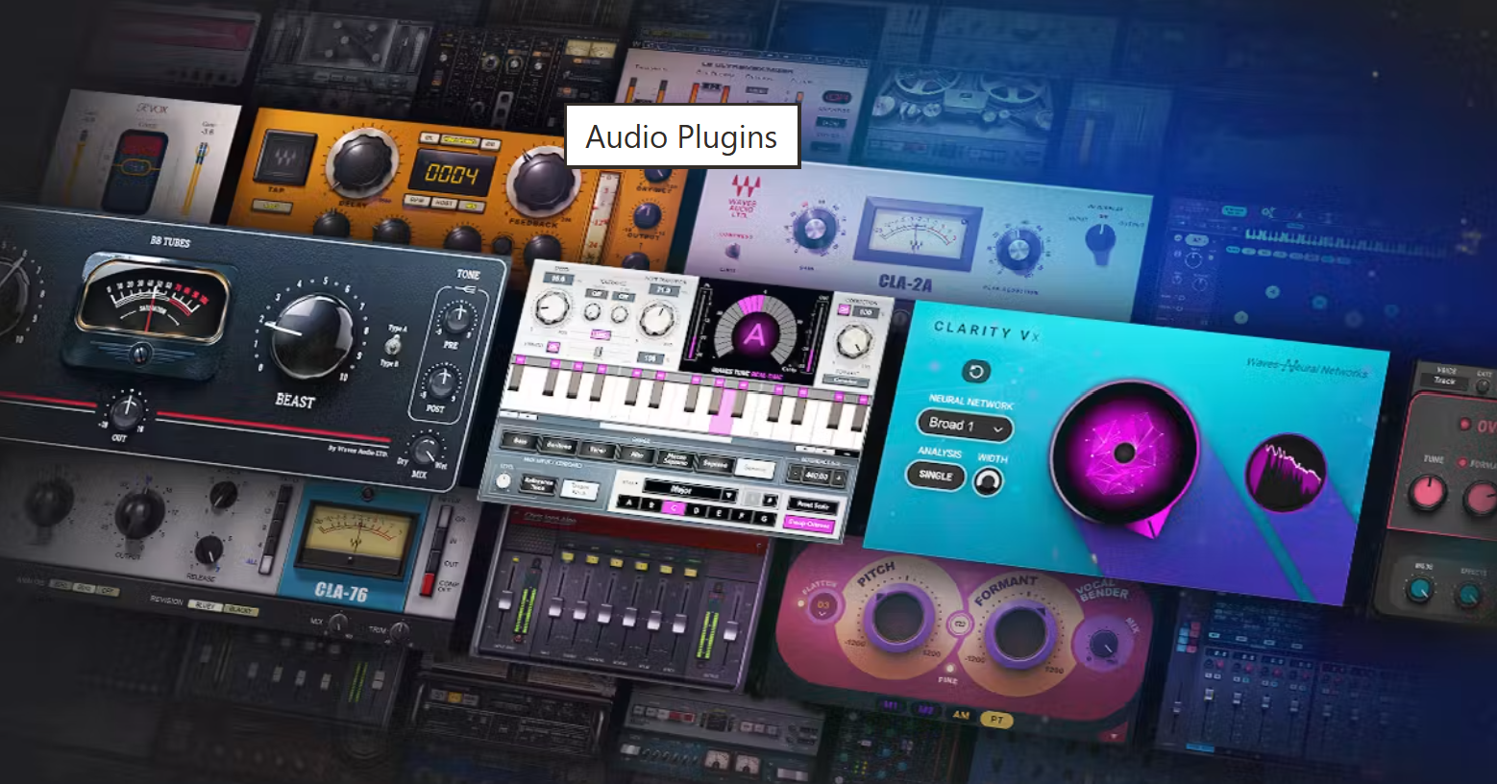
Task: Click the pink Tune knob on right plugin
Action: pos(1427,492)
